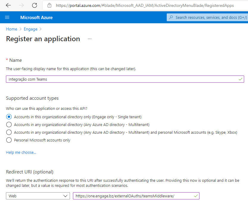This screenshot has width=248, height=203.
Task: Go to Engage breadcrumb
Action: pos(31,29)
